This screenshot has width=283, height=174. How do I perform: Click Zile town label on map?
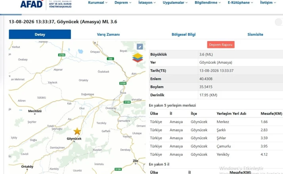pyautogui.click(x=136, y=161)
